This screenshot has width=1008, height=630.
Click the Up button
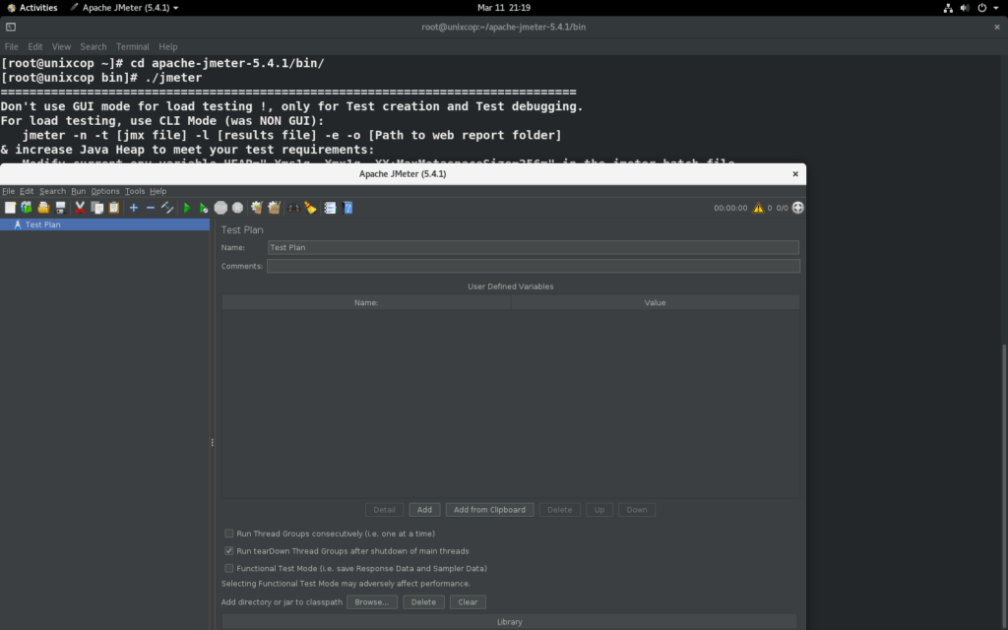tap(599, 510)
